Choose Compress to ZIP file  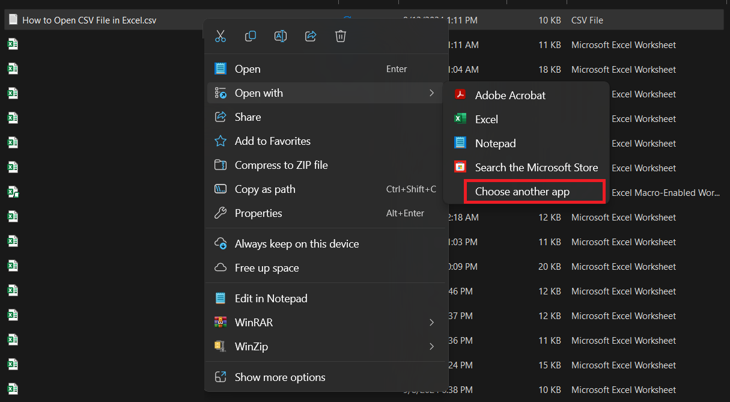coord(326,165)
